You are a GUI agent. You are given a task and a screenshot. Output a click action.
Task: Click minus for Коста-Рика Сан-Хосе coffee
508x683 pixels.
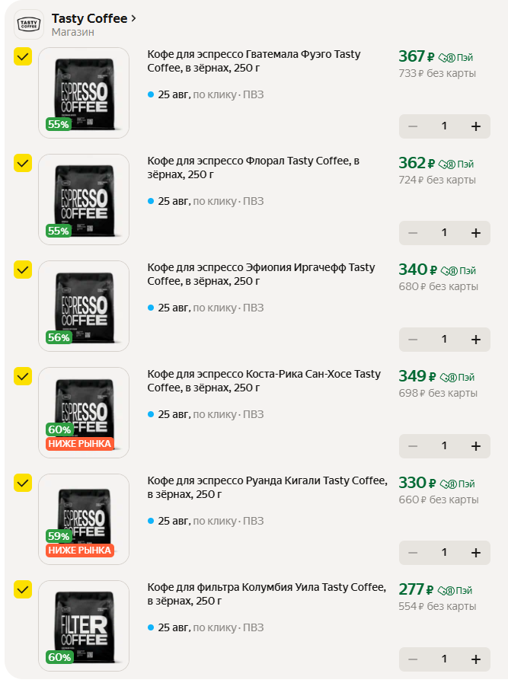(413, 446)
